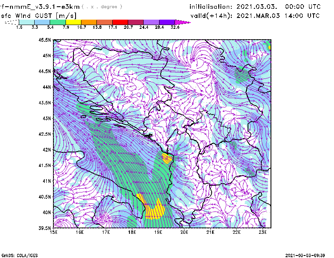The width and height of the screenshot is (334, 258).
Task: Click the 21E longitude label
Action: point(210,232)
